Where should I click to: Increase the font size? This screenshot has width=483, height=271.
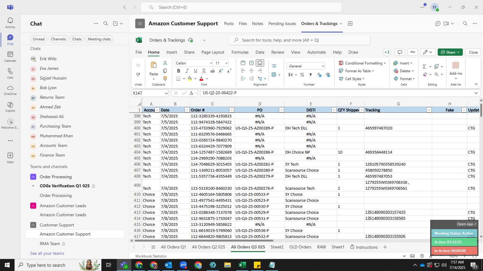point(221,71)
